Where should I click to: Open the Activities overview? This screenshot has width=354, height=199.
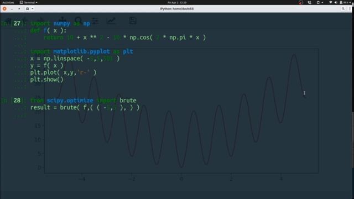click(x=8, y=2)
